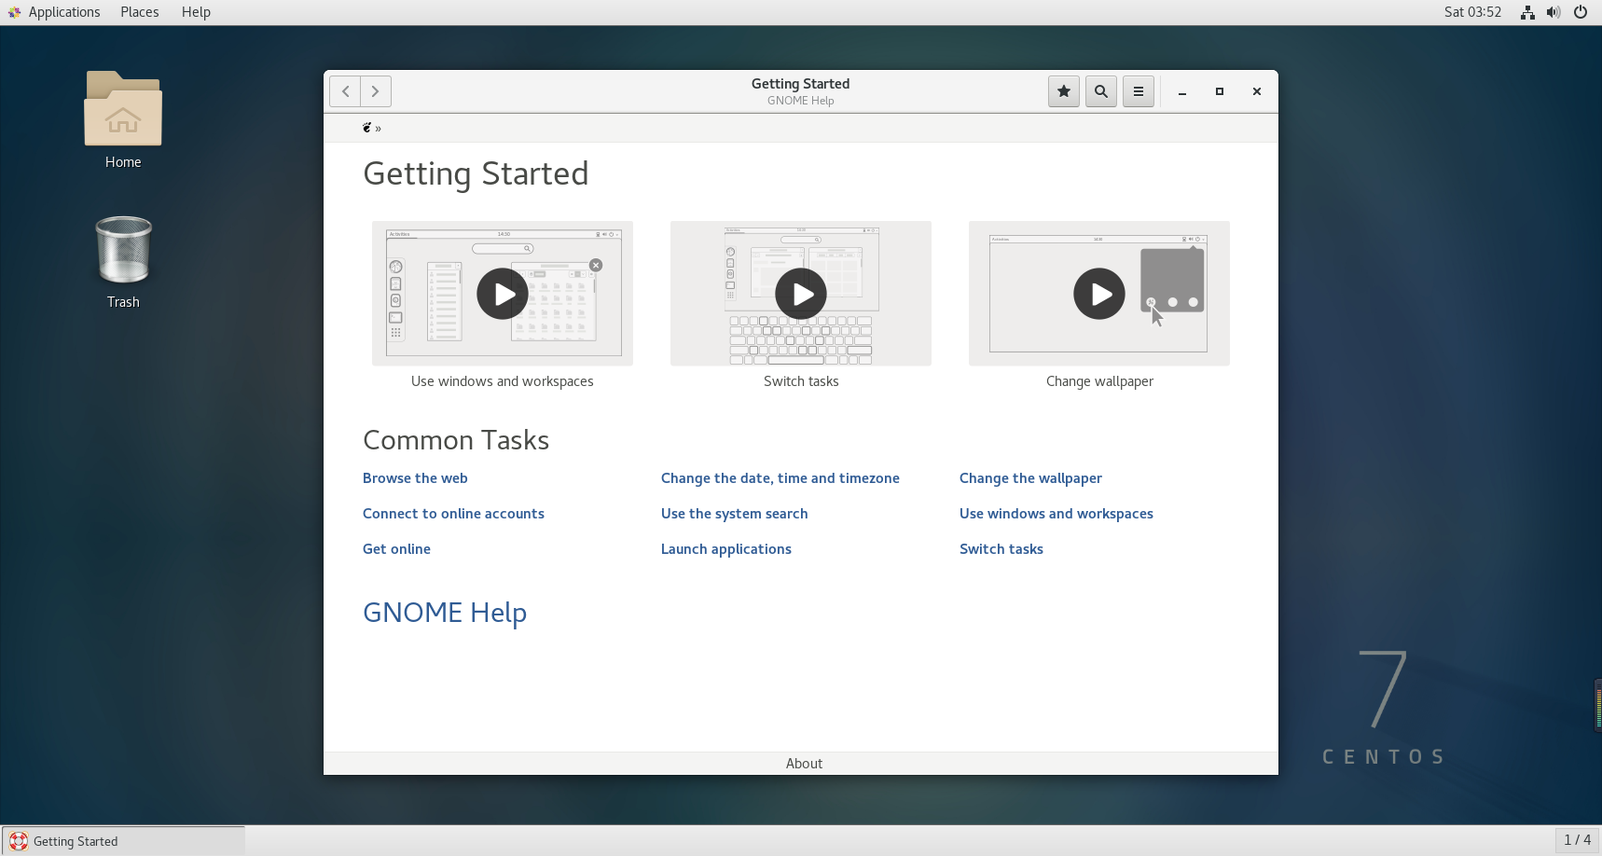Screen dimensions: 1602x856
Task: Open Change the date, time and timezone
Action: point(780,478)
